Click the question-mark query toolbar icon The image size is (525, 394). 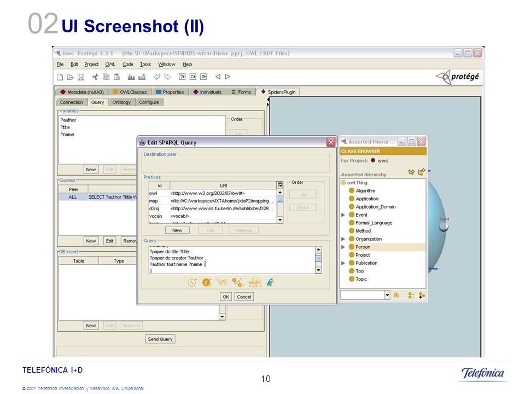click(x=182, y=77)
